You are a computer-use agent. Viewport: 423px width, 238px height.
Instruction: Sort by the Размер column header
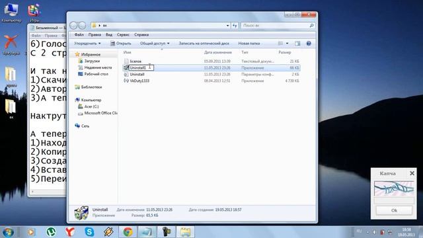(285, 52)
